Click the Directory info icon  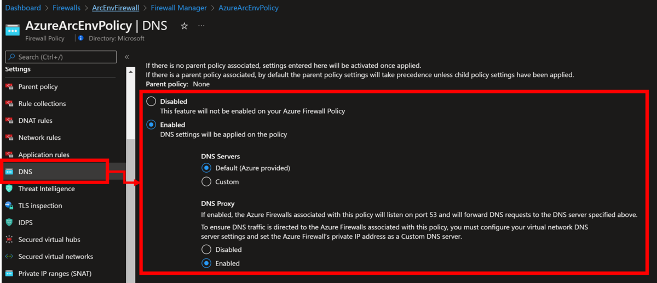81,38
